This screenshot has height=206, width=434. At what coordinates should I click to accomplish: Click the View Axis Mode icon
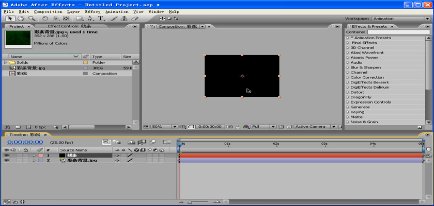click(x=176, y=19)
